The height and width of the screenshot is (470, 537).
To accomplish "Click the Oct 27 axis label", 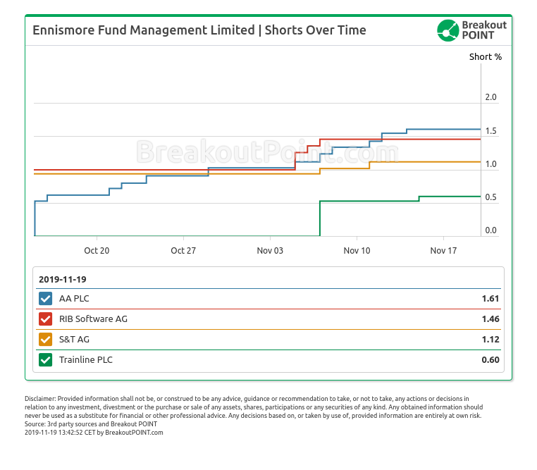I will click(x=183, y=251).
